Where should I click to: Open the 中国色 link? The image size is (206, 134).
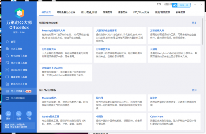pyautogui.click(x=100, y=116)
